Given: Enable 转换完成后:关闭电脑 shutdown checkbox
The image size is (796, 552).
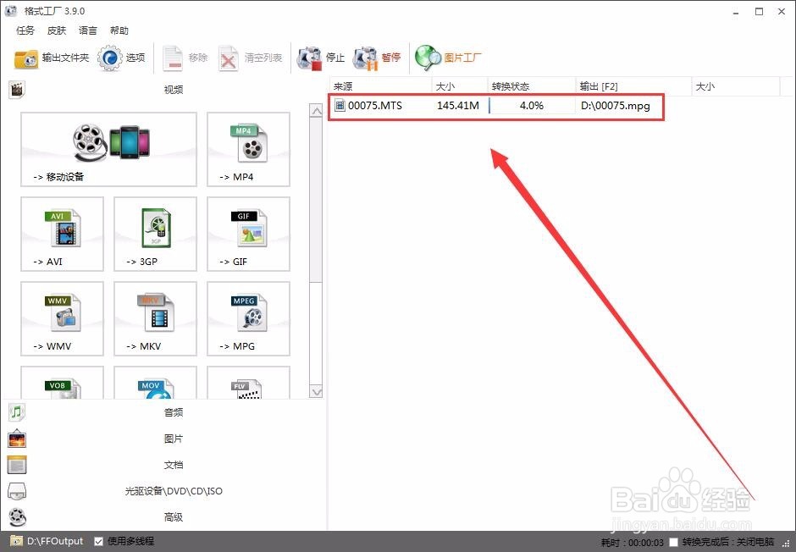Looking at the screenshot, I should pos(673,543).
